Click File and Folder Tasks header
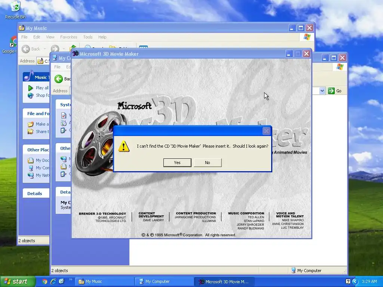Screen dimensions: 383x287 click(x=36, y=114)
